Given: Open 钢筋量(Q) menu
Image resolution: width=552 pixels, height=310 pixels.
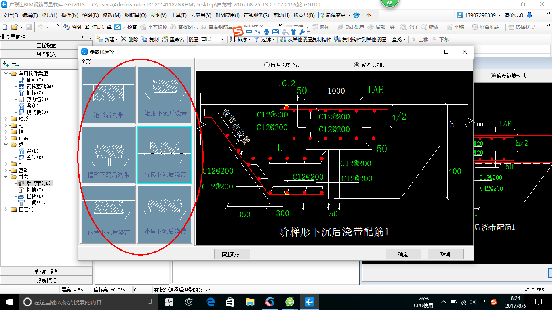Looking at the screenshot, I should coord(135,15).
